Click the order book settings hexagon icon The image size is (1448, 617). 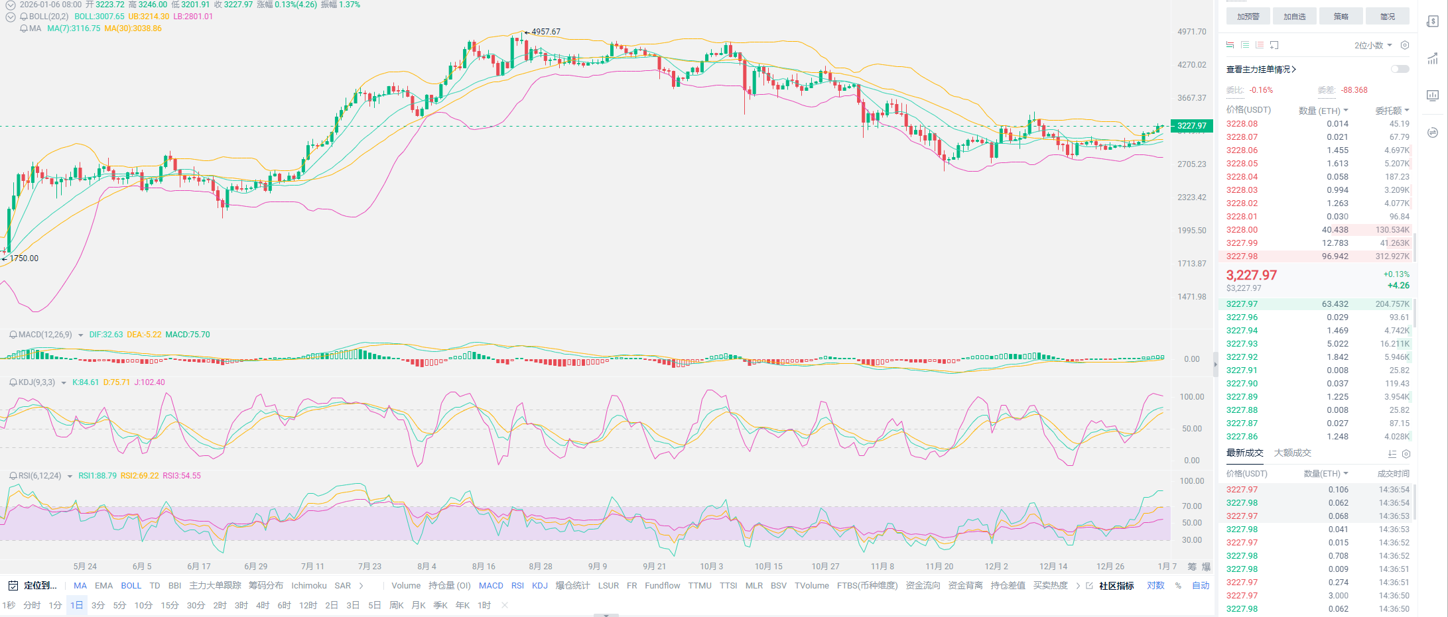[1404, 45]
